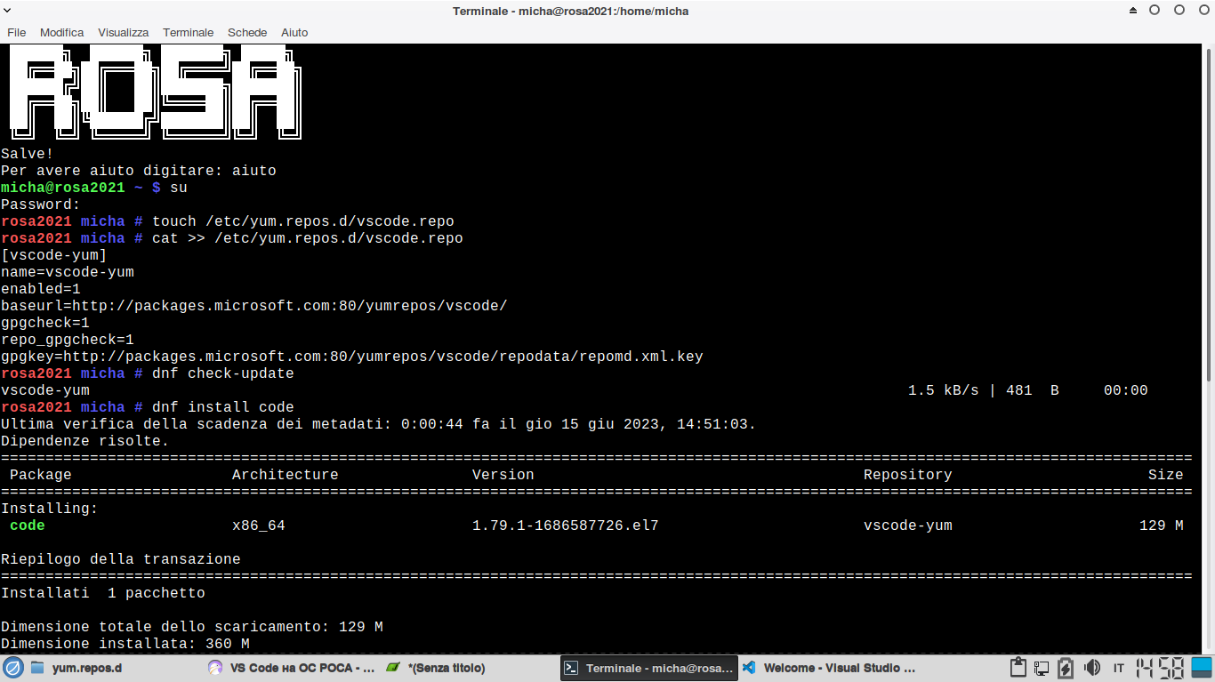
Task: Click the 'Version' column header
Action: [503, 475]
